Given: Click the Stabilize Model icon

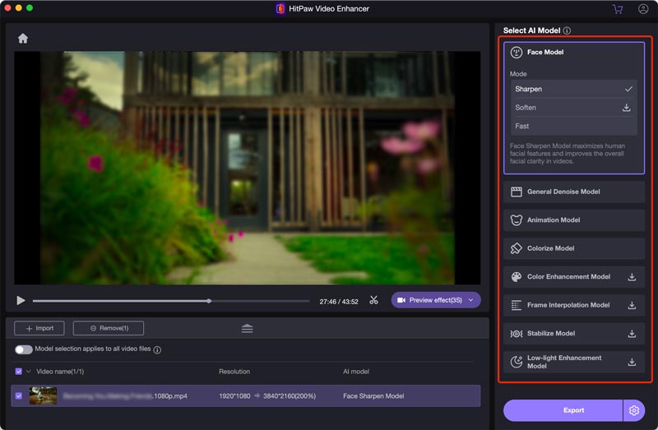Looking at the screenshot, I should tap(517, 334).
